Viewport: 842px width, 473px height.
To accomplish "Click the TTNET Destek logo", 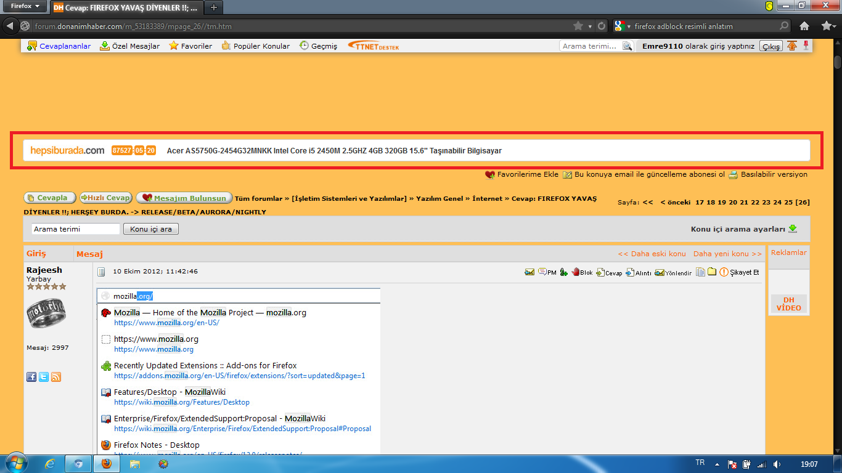I will point(374,46).
